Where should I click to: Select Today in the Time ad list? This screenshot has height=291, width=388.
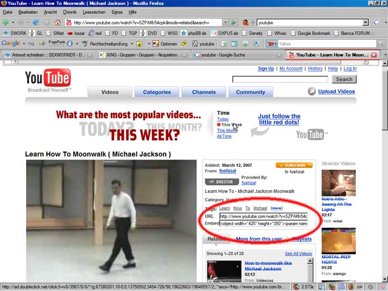click(x=223, y=119)
